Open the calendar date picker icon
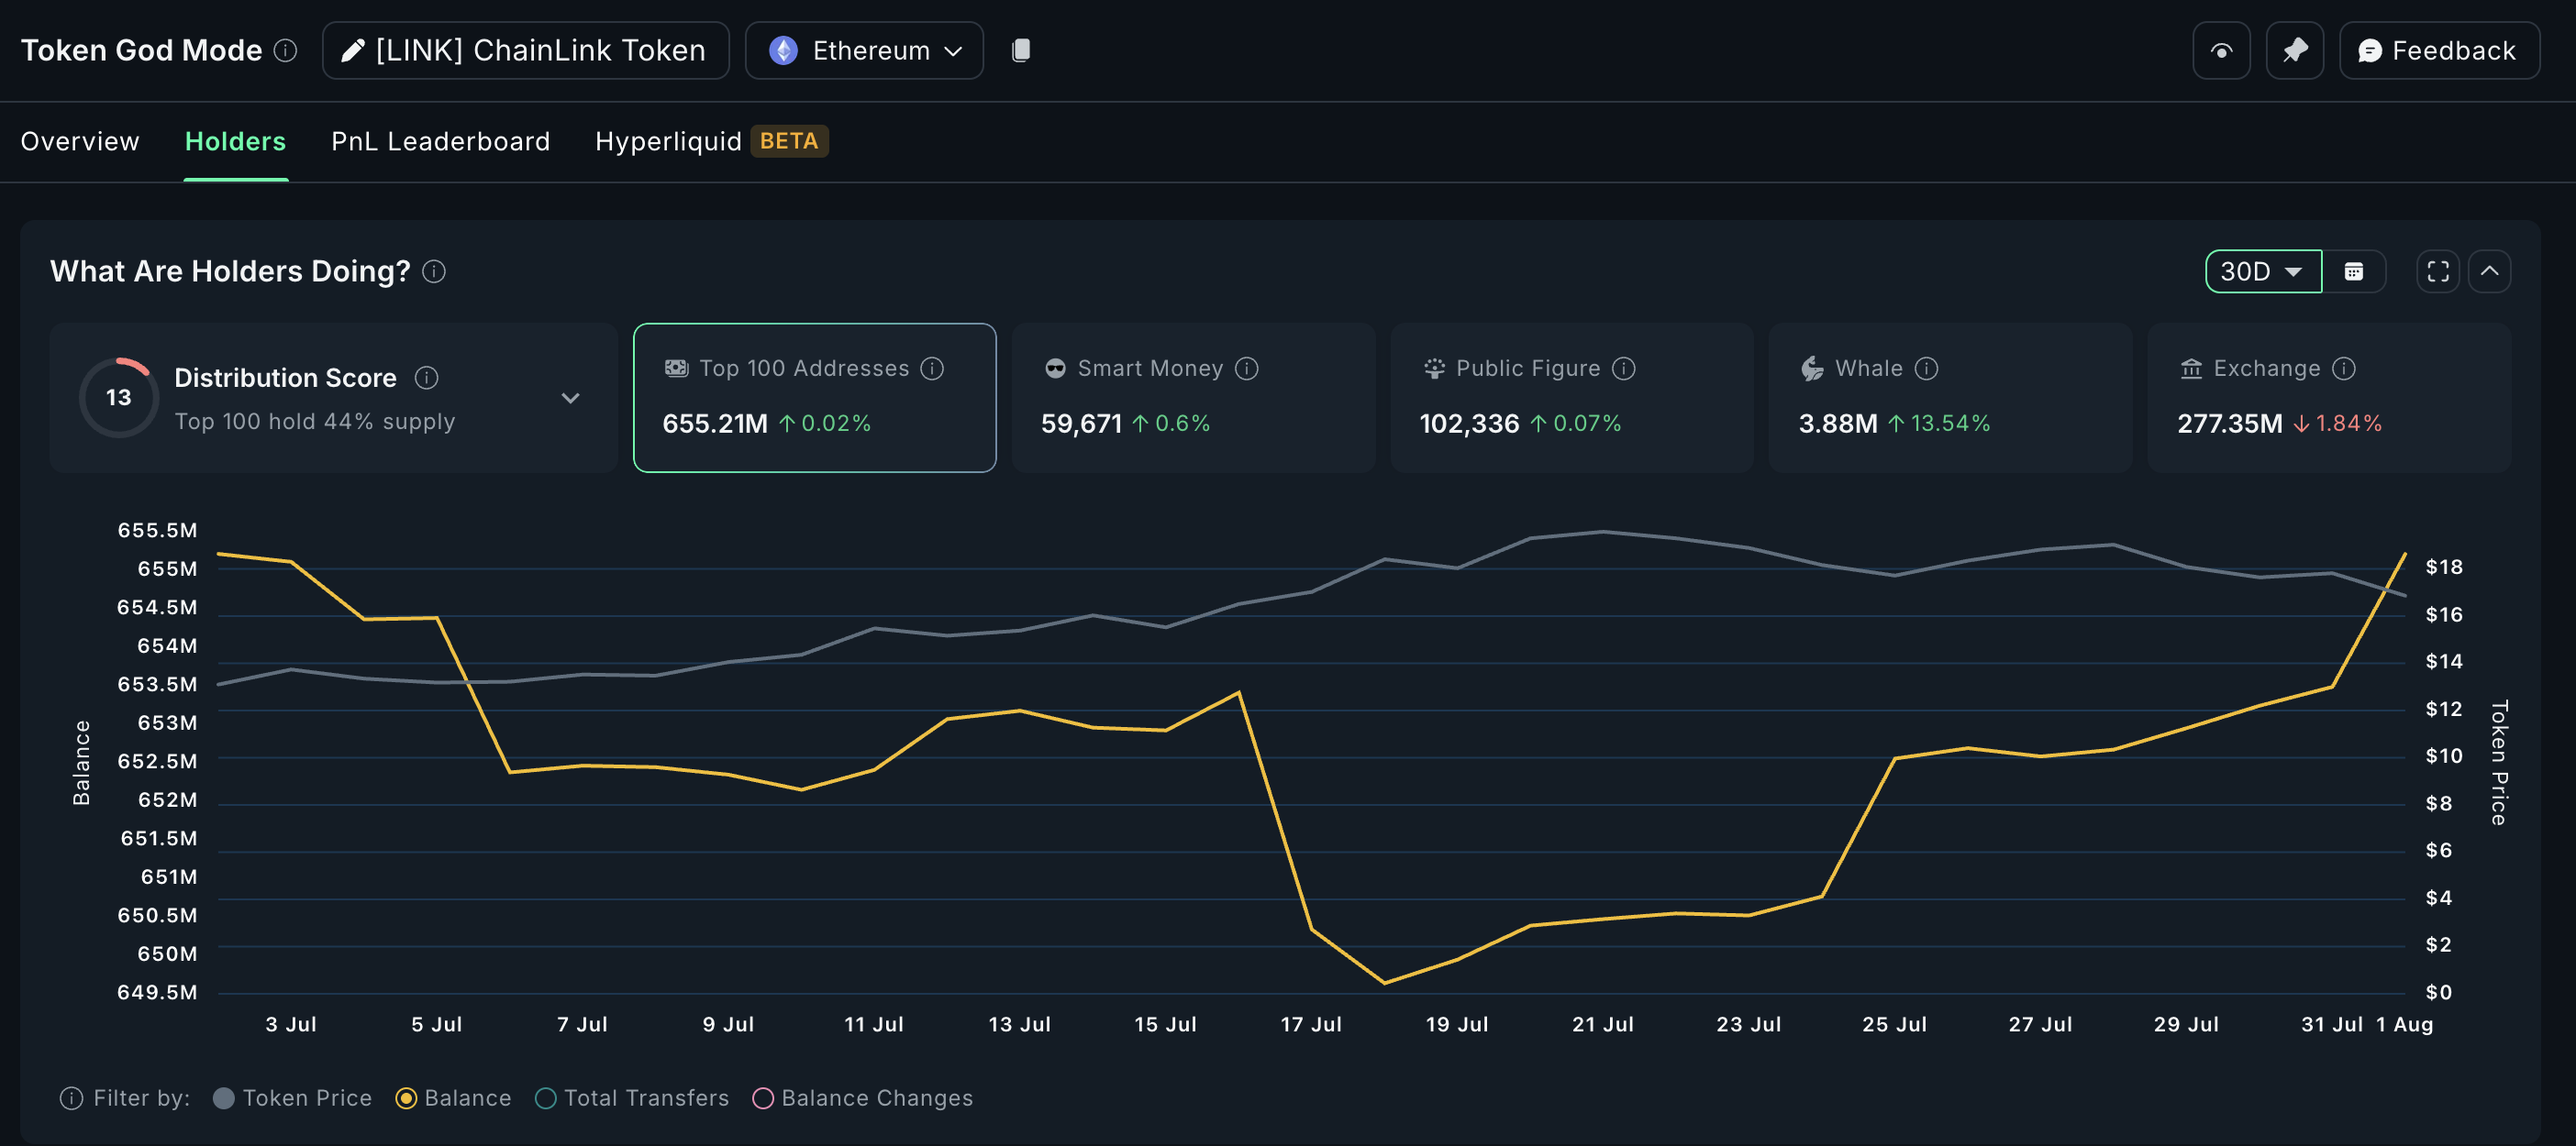2576x1146 pixels. point(2354,271)
